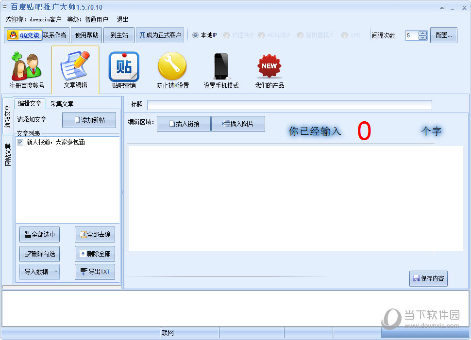Open 配置... settings button
The image size is (471, 340).
click(444, 35)
